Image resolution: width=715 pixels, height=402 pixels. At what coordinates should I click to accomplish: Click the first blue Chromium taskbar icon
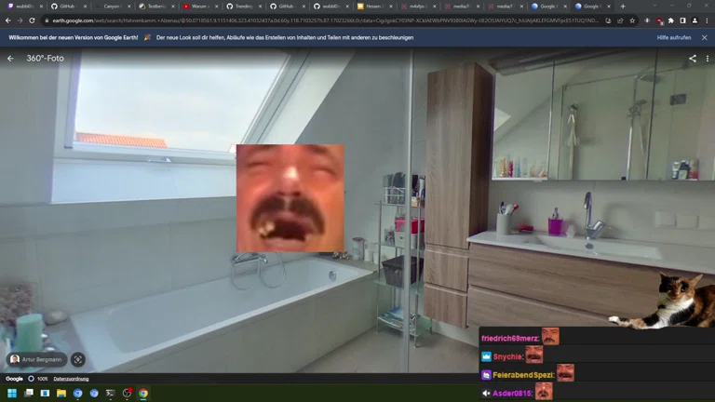click(77, 393)
